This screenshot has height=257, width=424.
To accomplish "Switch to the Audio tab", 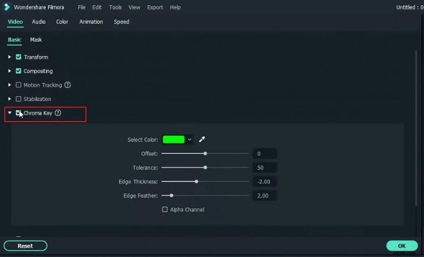I will 39,22.
